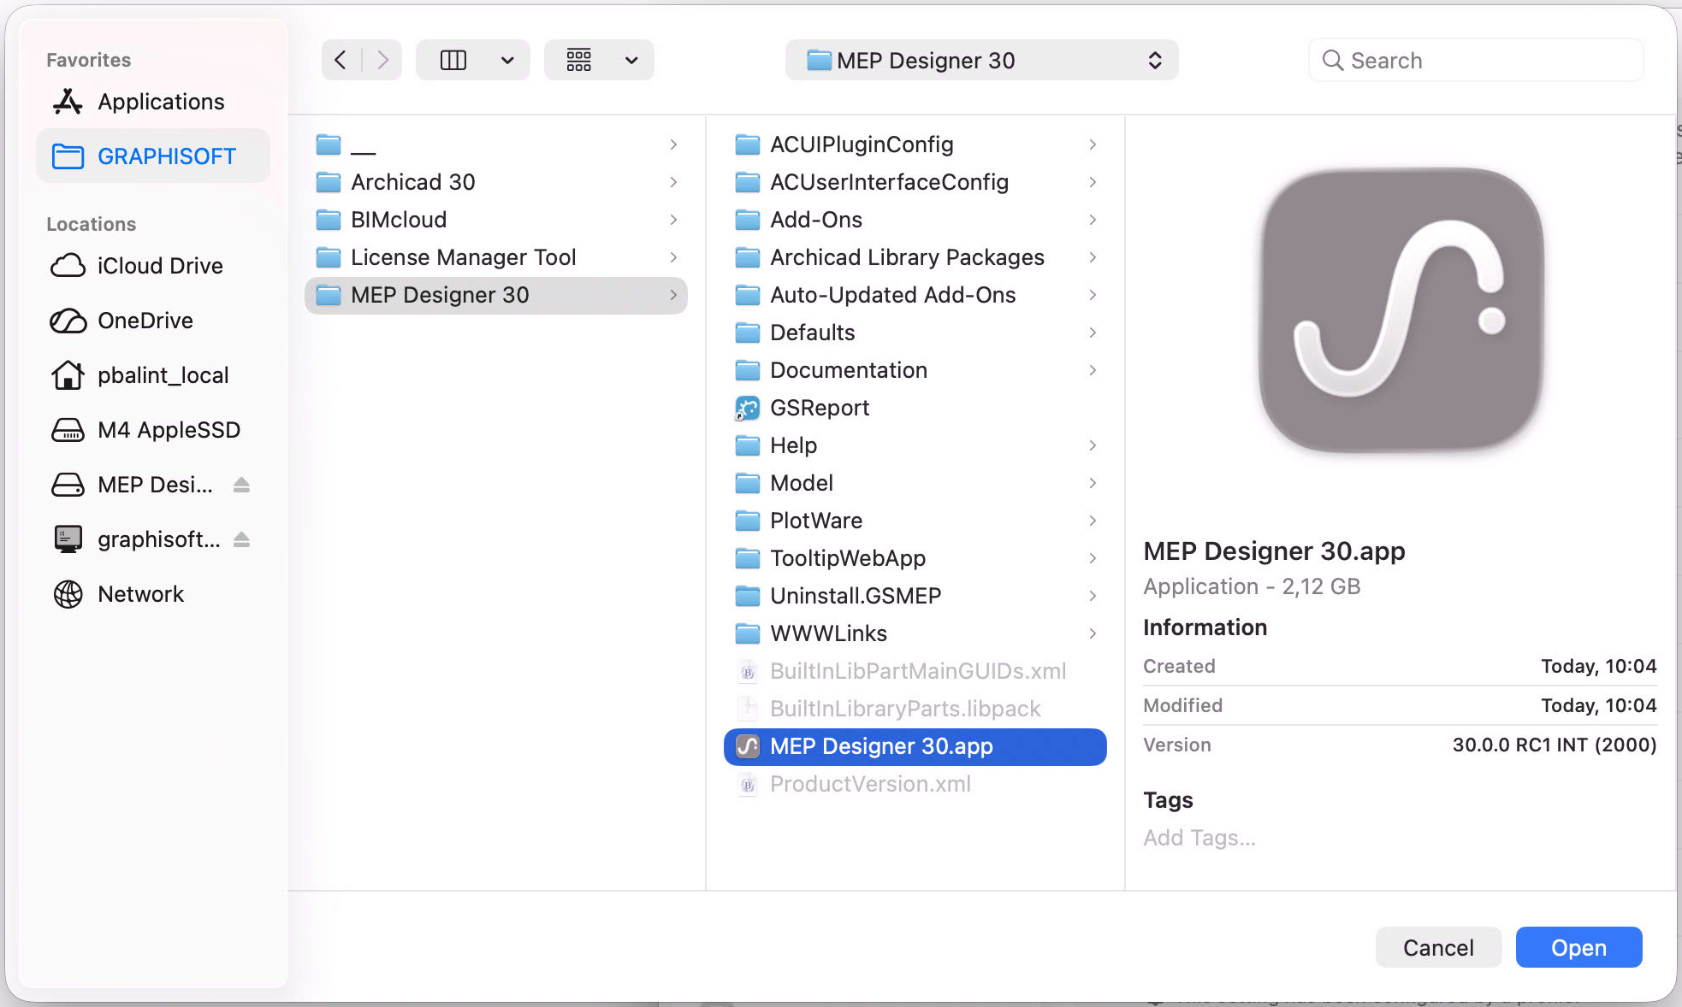Screen dimensions: 1682x1007
Task: Click the large MEP Designer preview icon
Action: pyautogui.click(x=1401, y=309)
